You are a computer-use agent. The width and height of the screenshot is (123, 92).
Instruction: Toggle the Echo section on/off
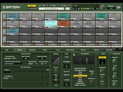pyautogui.click(x=98, y=54)
